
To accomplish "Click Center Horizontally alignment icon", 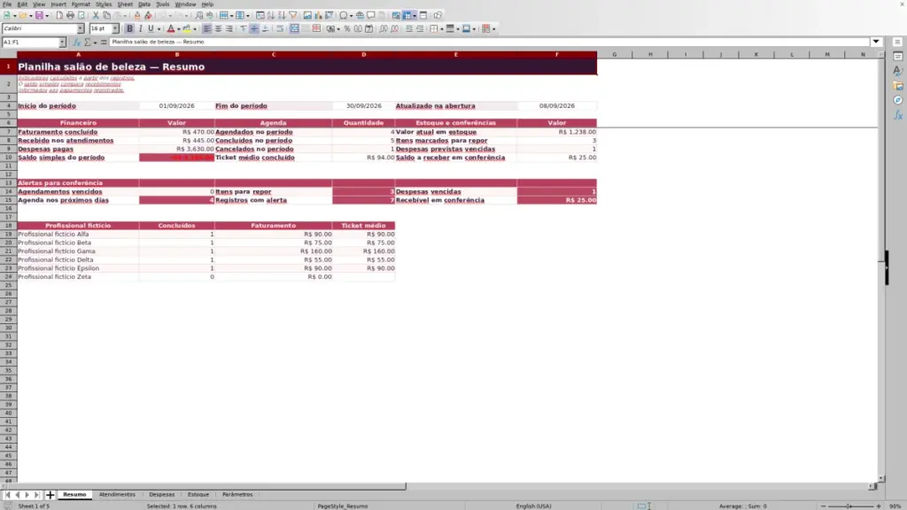I will pyautogui.click(x=218, y=29).
